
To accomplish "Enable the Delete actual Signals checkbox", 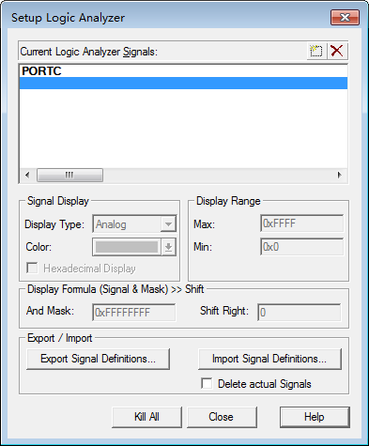I will pyautogui.click(x=207, y=383).
